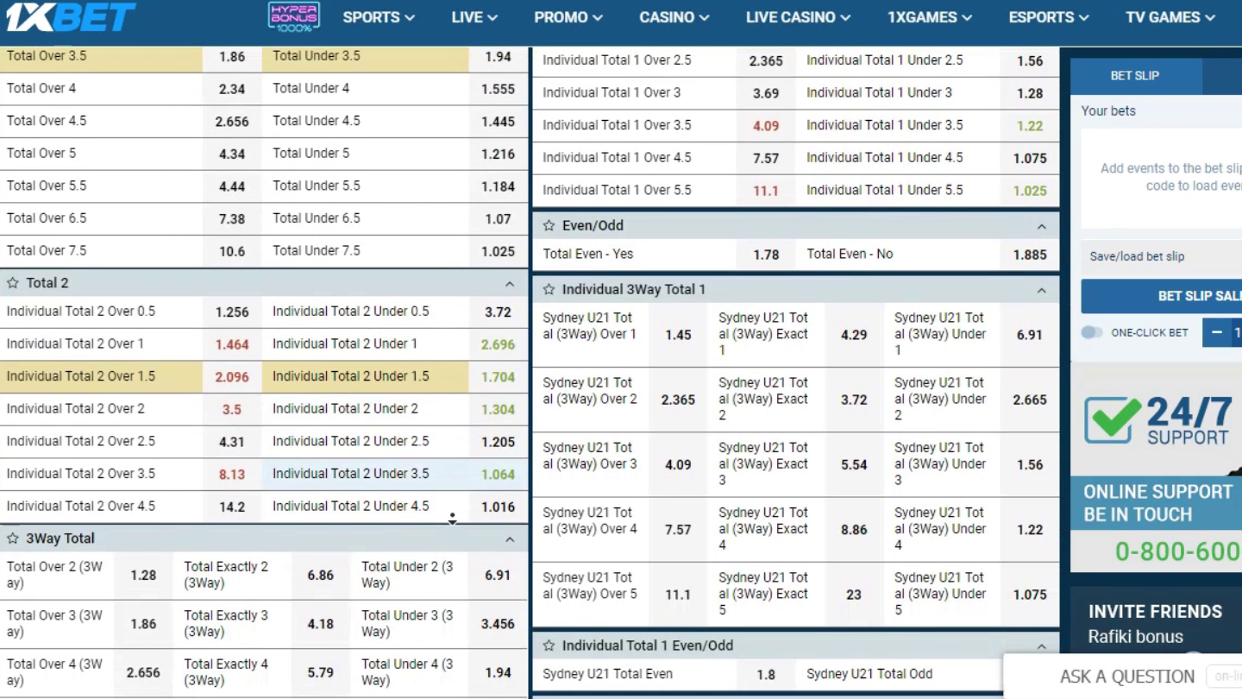Collapse the Total 2 section
The width and height of the screenshot is (1242, 699).
click(510, 284)
